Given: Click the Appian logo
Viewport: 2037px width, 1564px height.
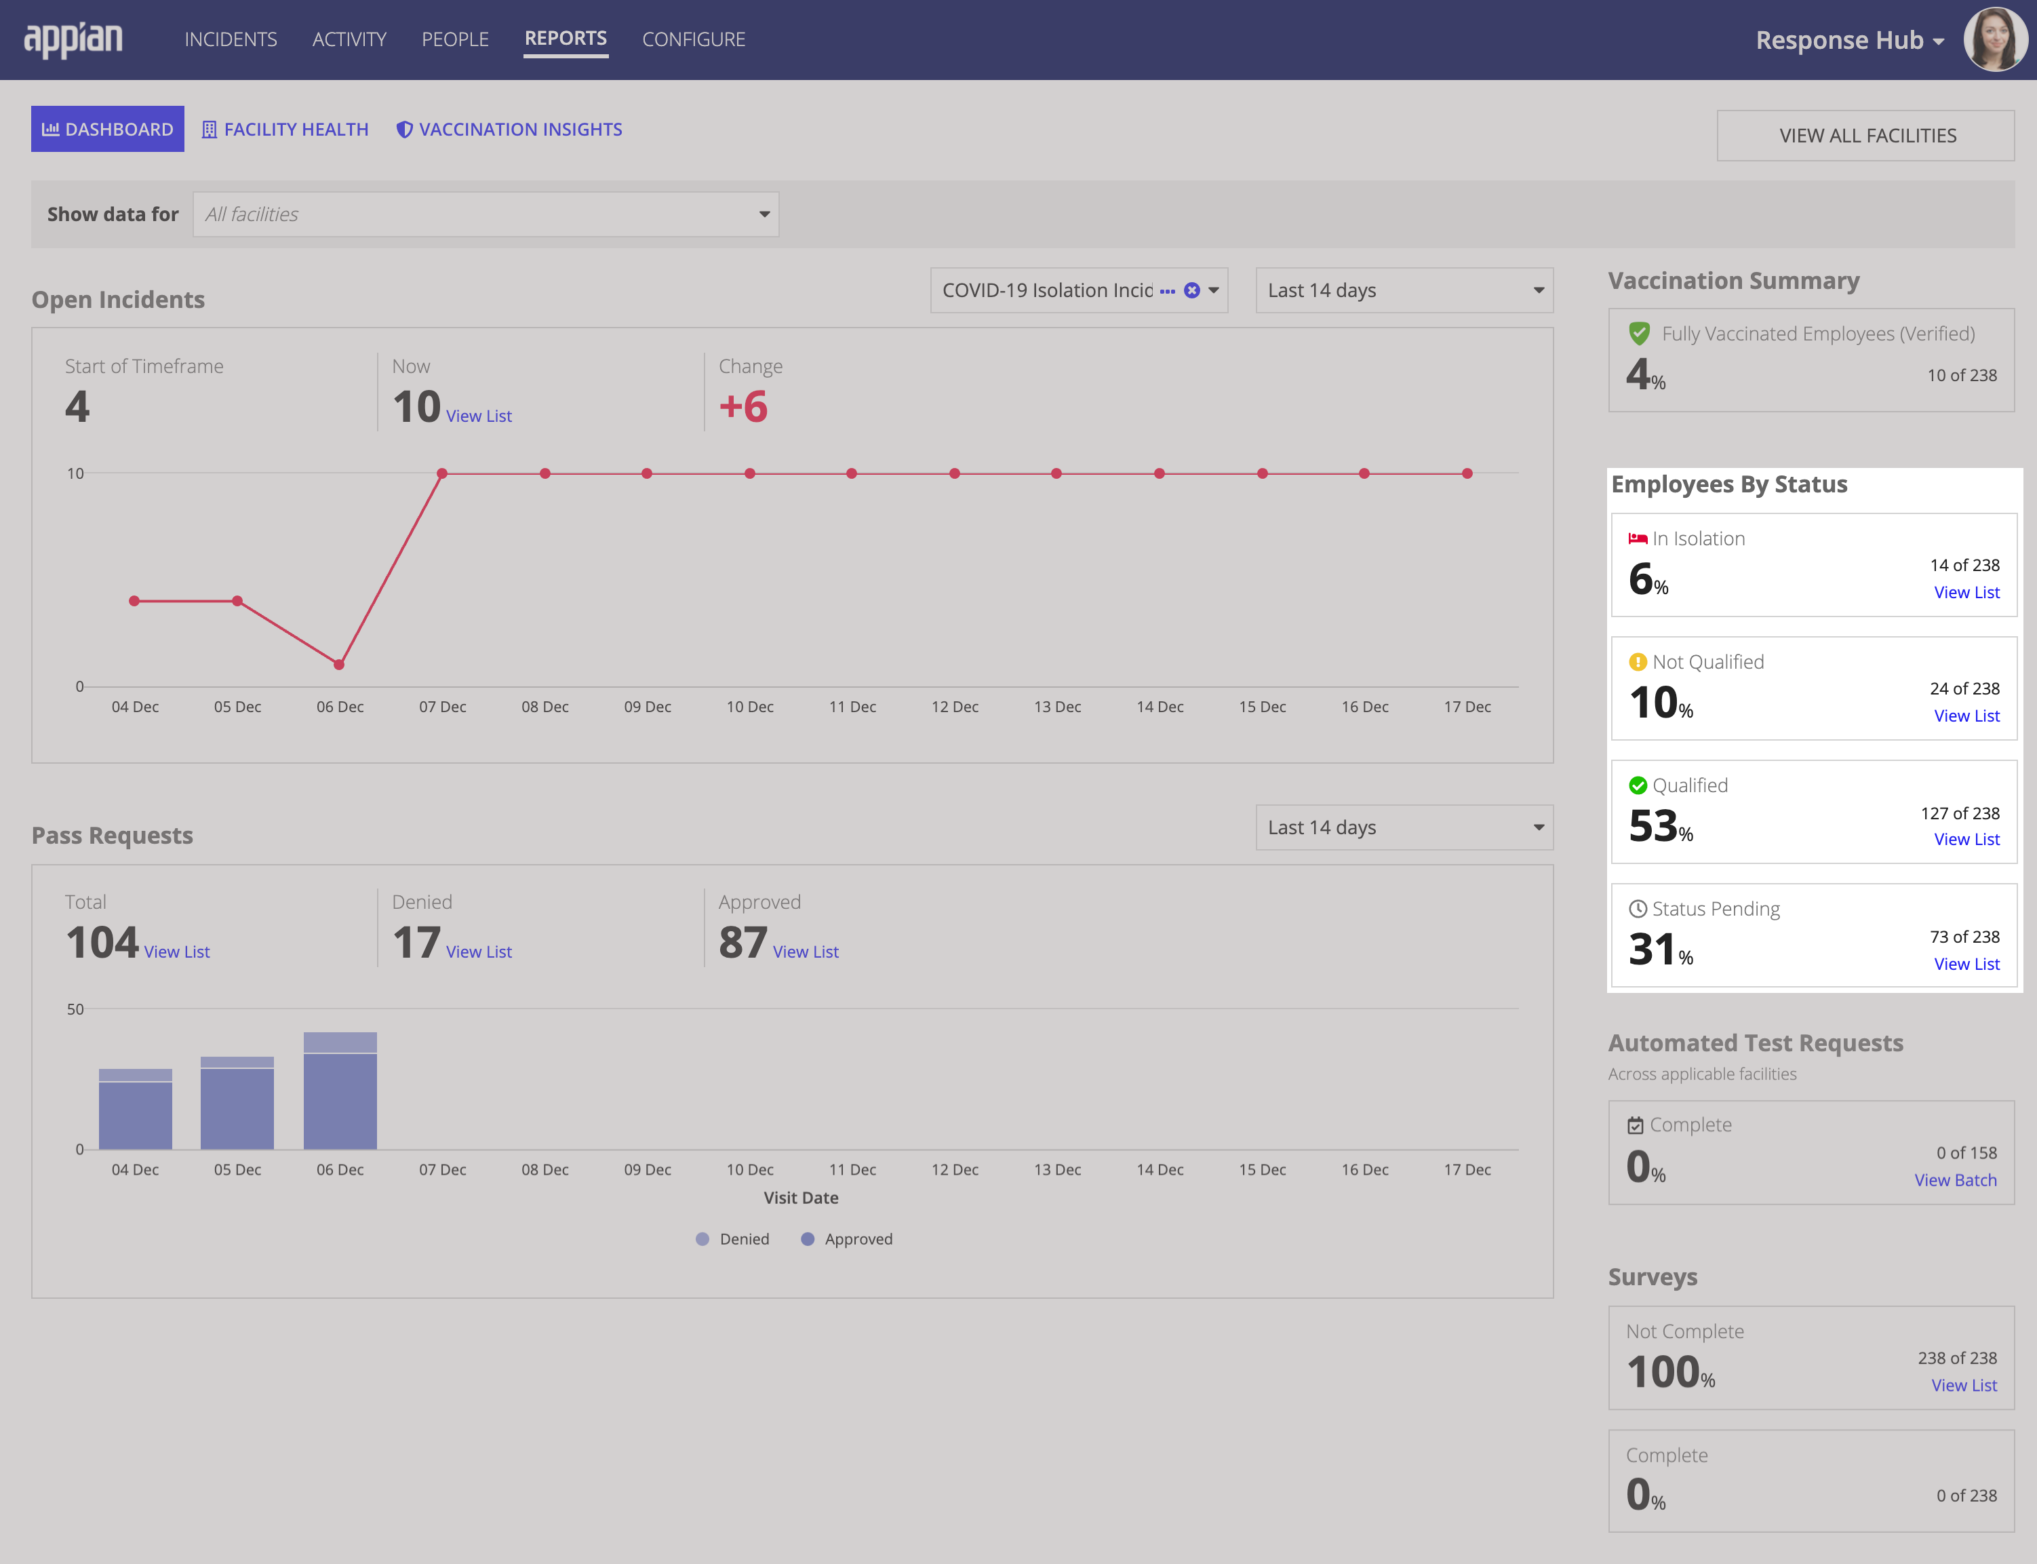Looking at the screenshot, I should pos(73,40).
